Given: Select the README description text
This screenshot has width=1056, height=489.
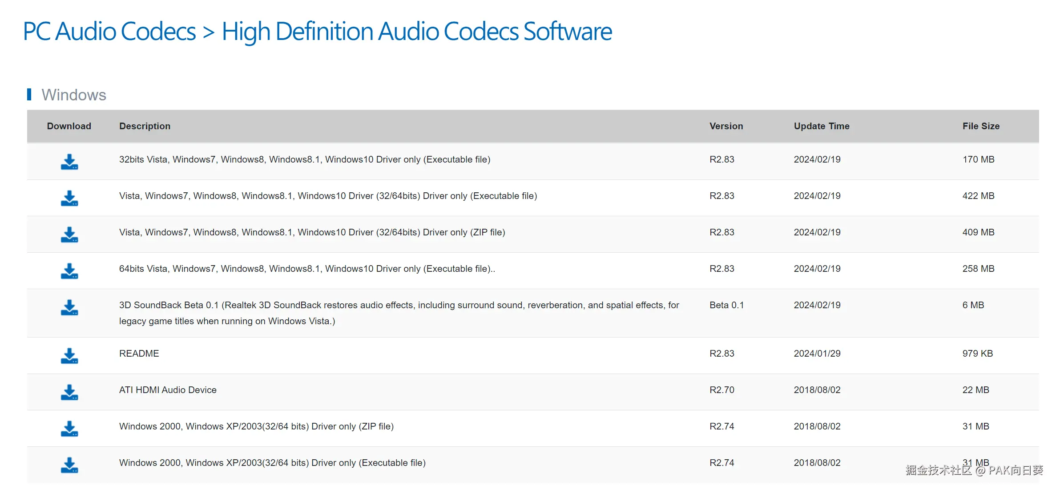Looking at the screenshot, I should point(139,354).
